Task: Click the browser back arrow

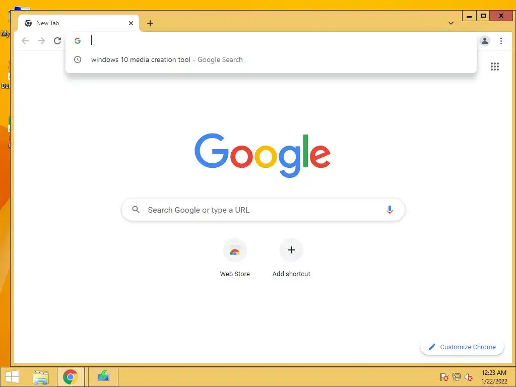Action: click(x=25, y=41)
